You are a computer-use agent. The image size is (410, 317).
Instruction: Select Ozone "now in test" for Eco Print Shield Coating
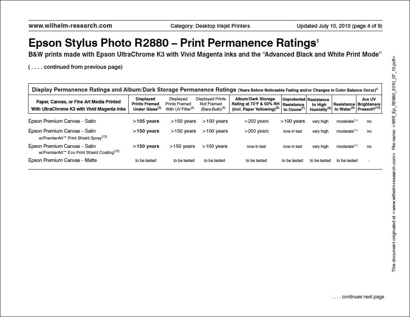[292, 146]
